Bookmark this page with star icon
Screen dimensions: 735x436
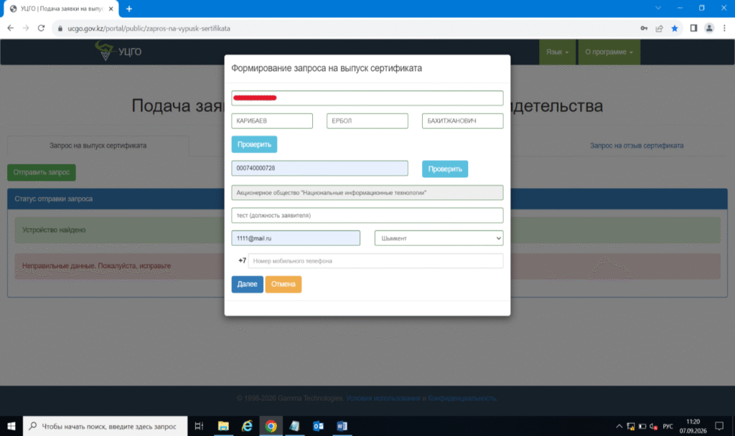pos(675,29)
